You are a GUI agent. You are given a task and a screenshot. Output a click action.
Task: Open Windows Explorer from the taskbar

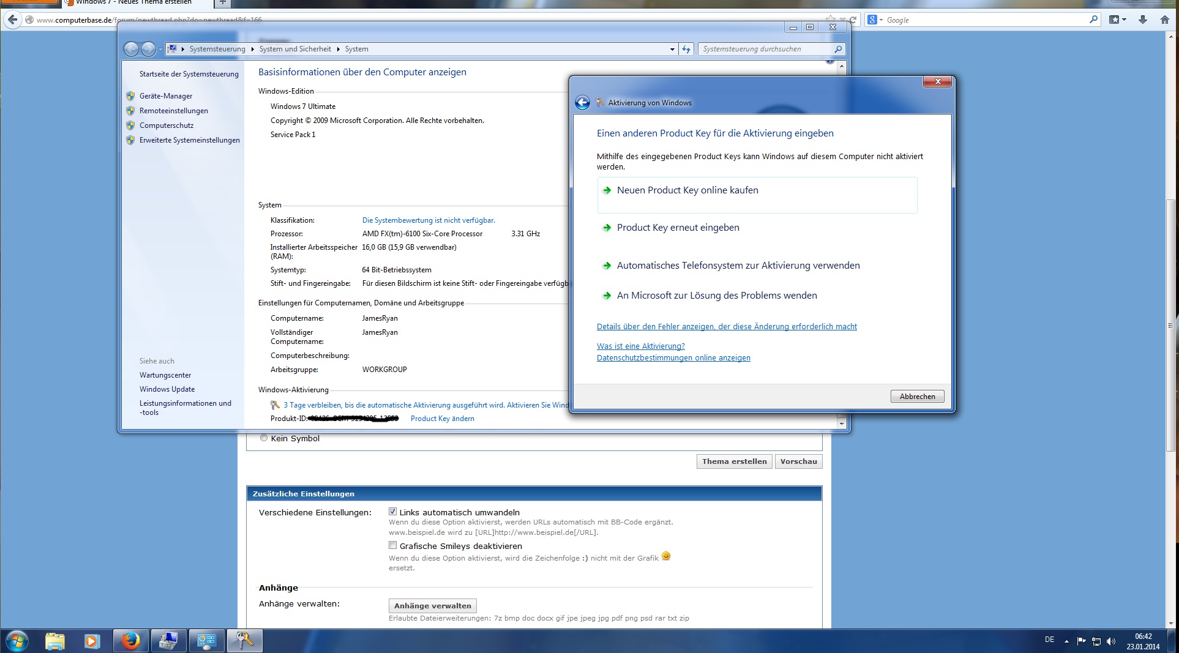pyautogui.click(x=55, y=641)
